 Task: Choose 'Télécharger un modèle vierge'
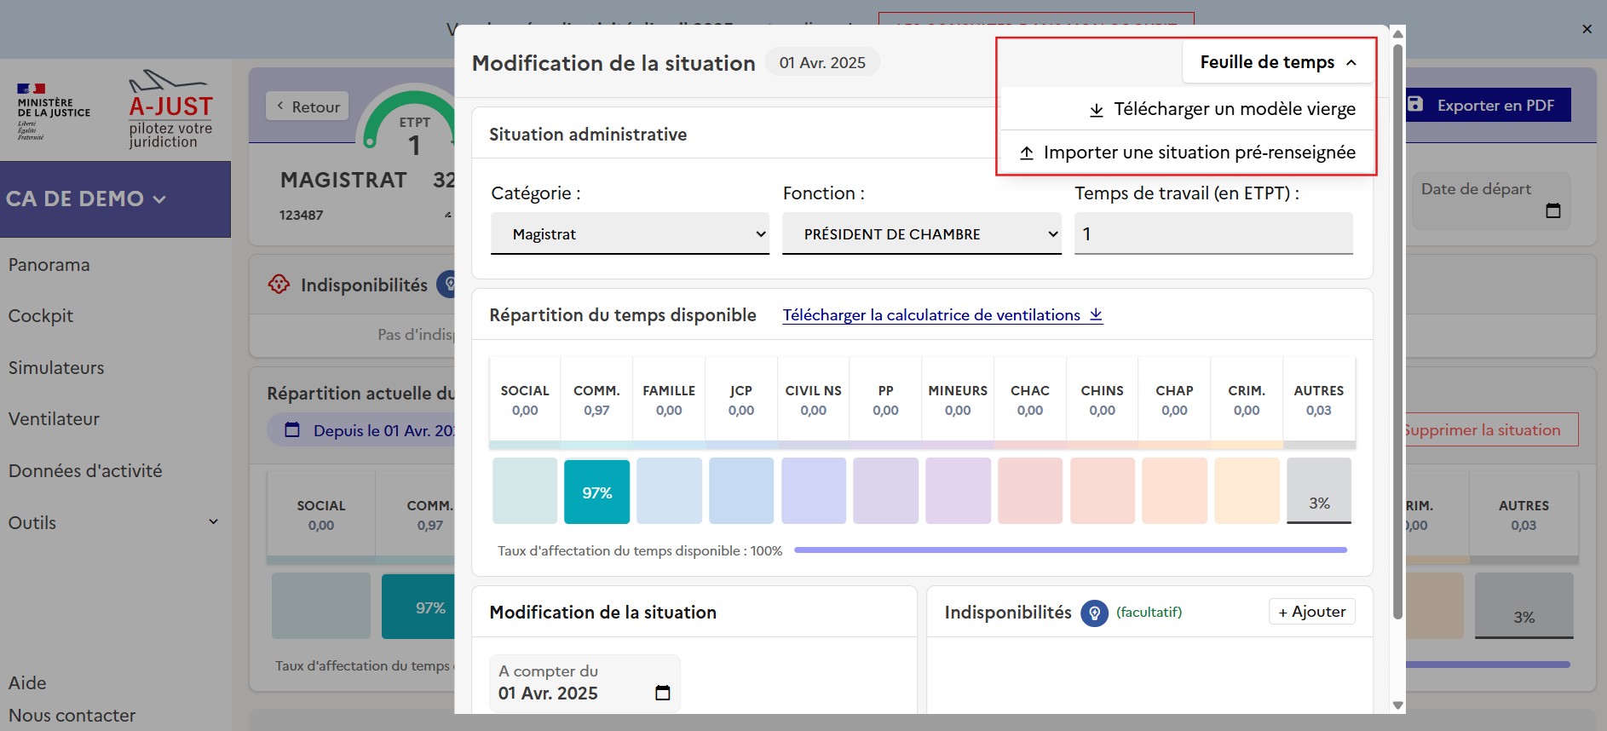pos(1223,109)
